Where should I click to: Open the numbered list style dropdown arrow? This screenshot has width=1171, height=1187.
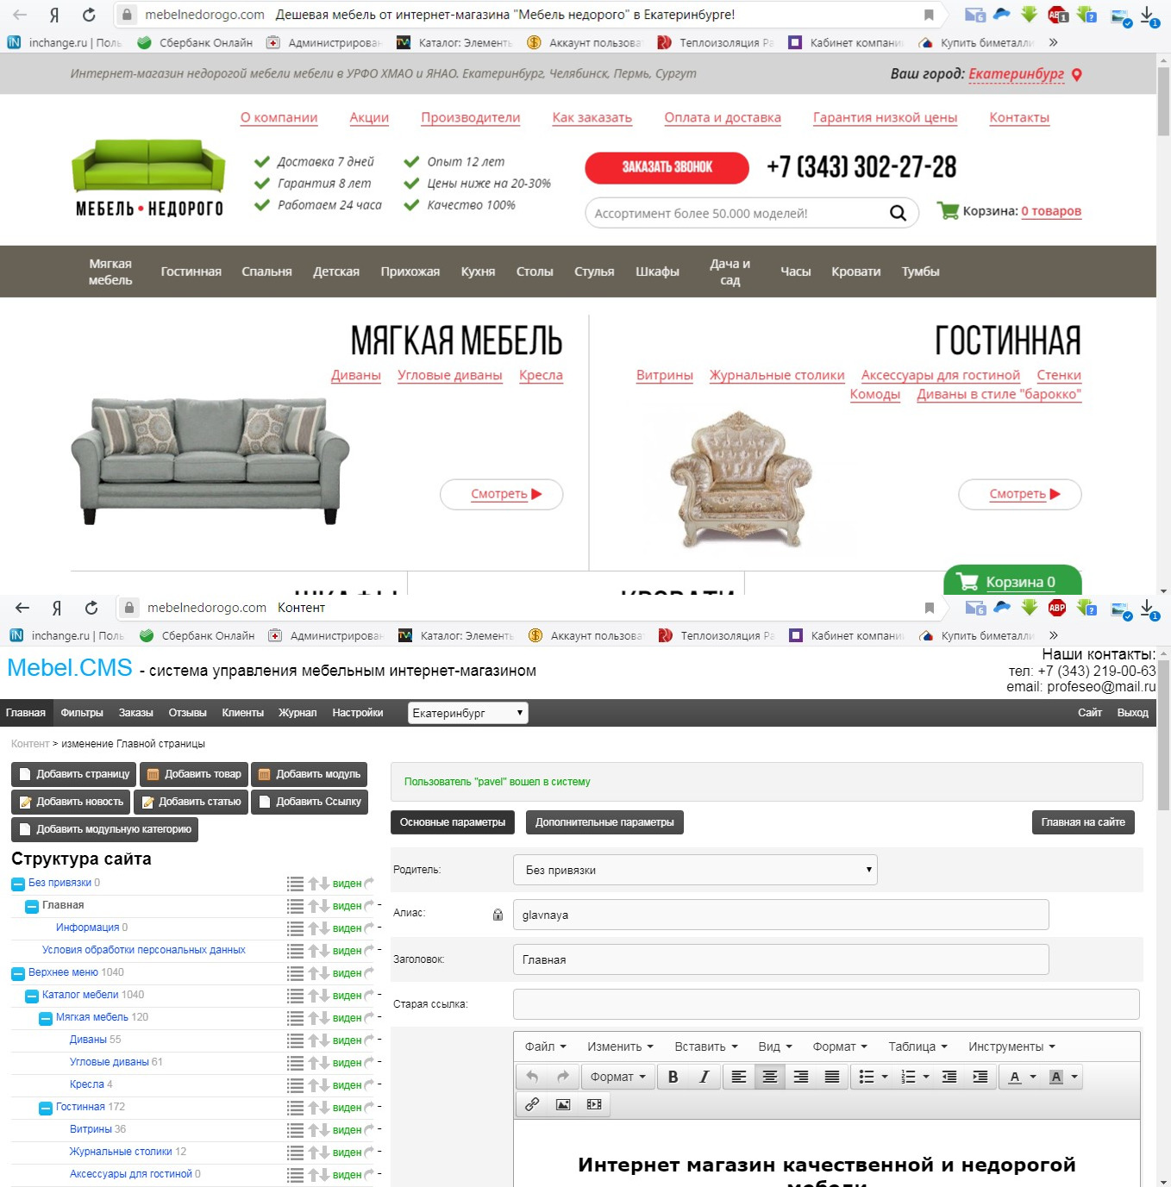(x=926, y=1077)
